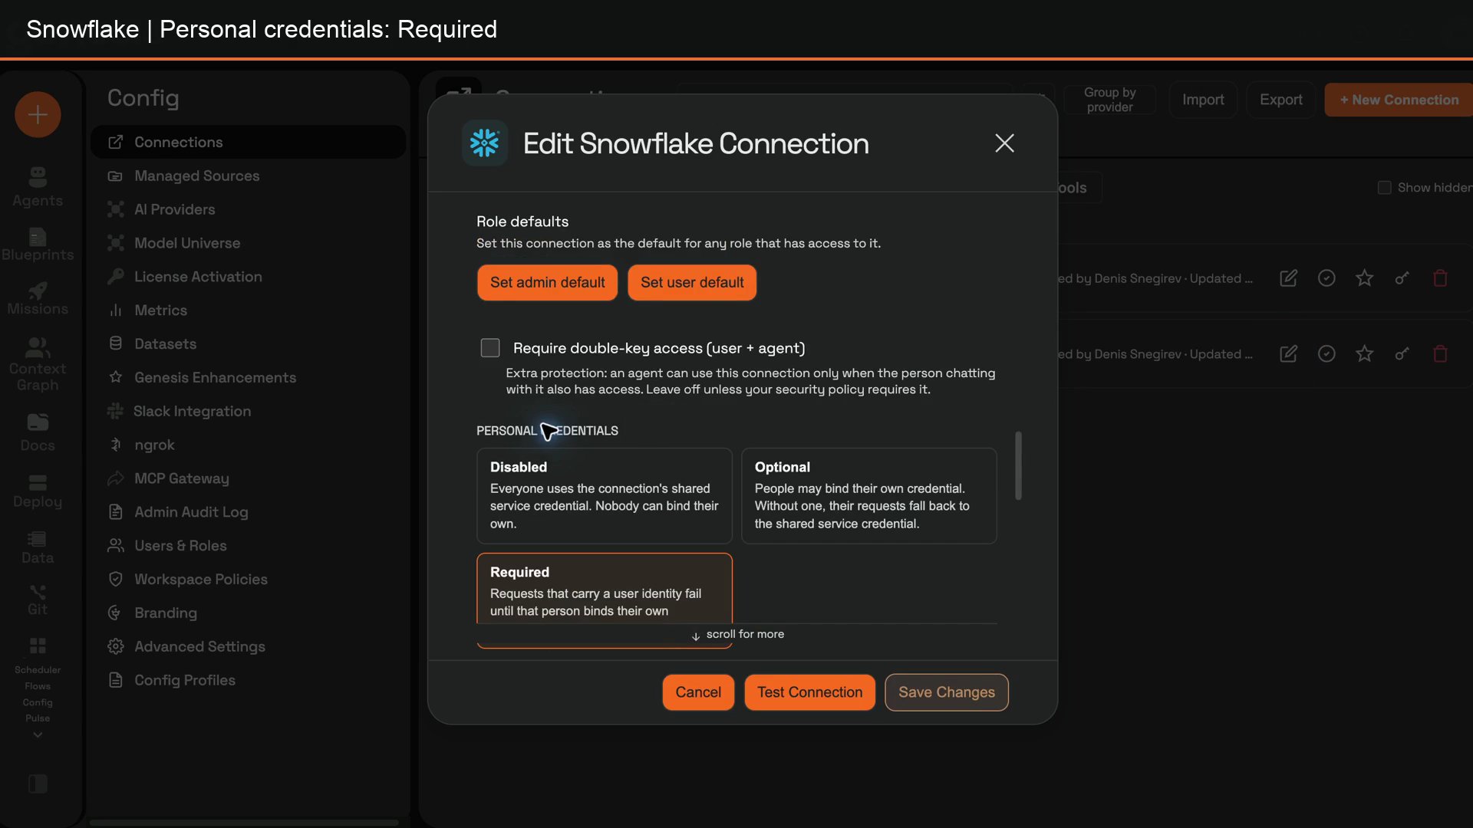
Task: Click key icon on second connection row
Action: click(1402, 354)
